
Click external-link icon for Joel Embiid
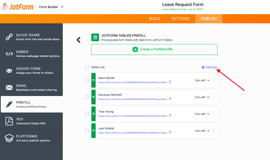point(170,132)
